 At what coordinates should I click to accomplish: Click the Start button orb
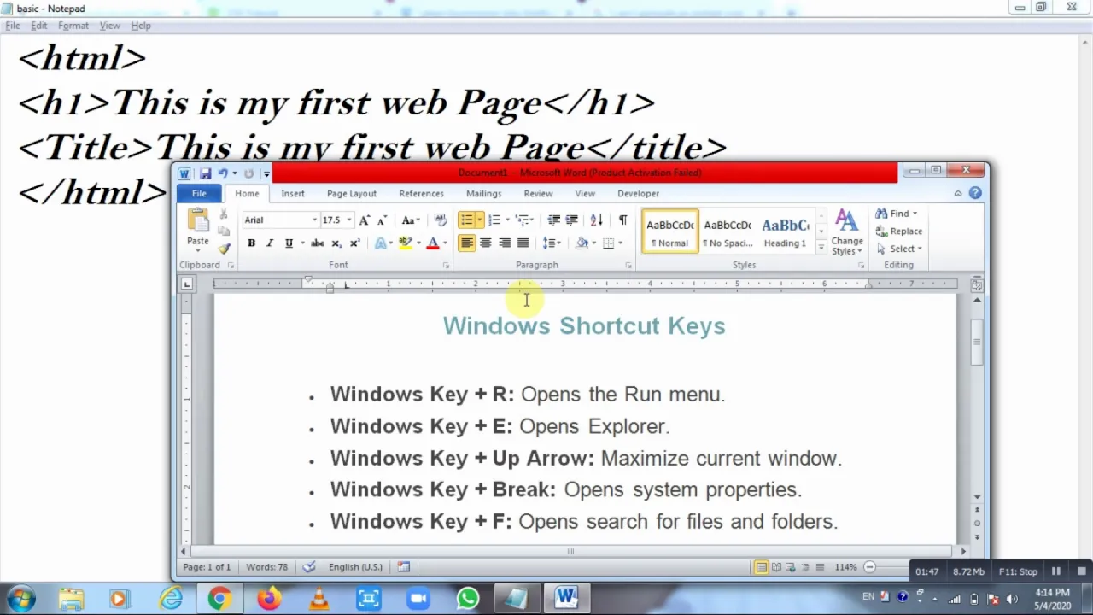[x=20, y=598]
